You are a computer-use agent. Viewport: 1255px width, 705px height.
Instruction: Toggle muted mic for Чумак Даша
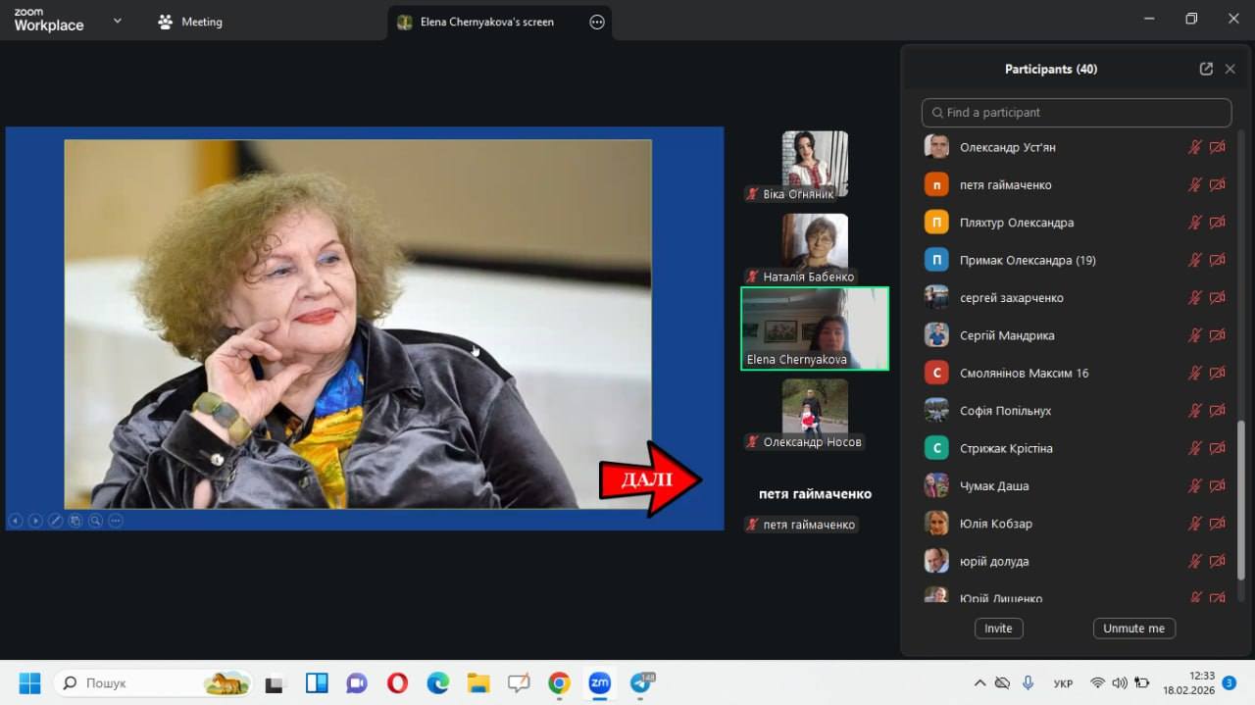coord(1195,486)
